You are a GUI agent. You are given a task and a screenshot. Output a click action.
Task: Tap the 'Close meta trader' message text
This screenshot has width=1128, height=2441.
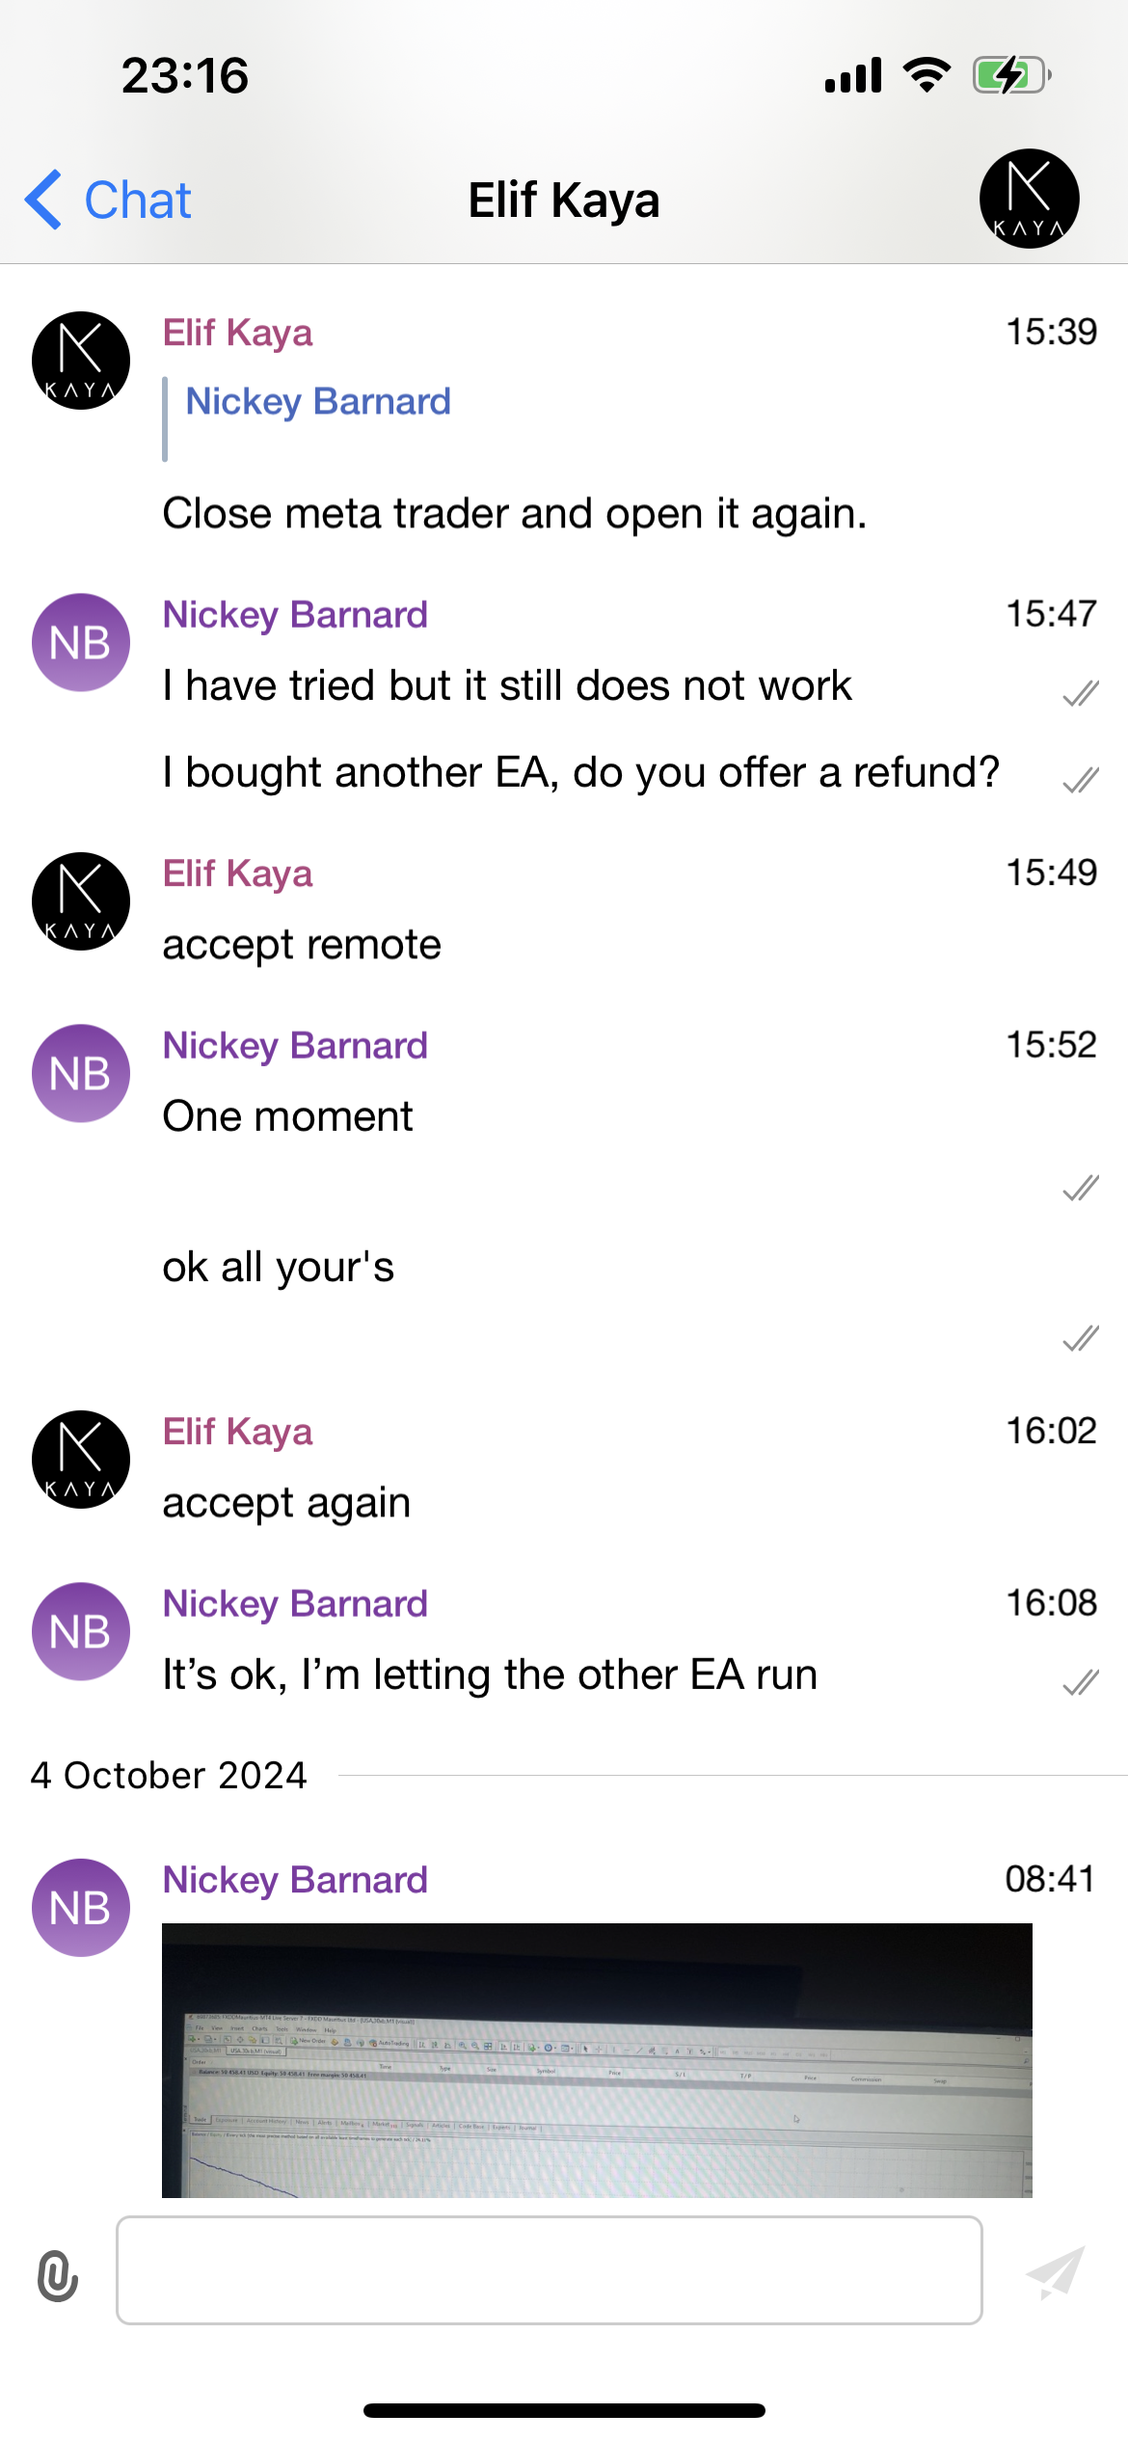[514, 514]
